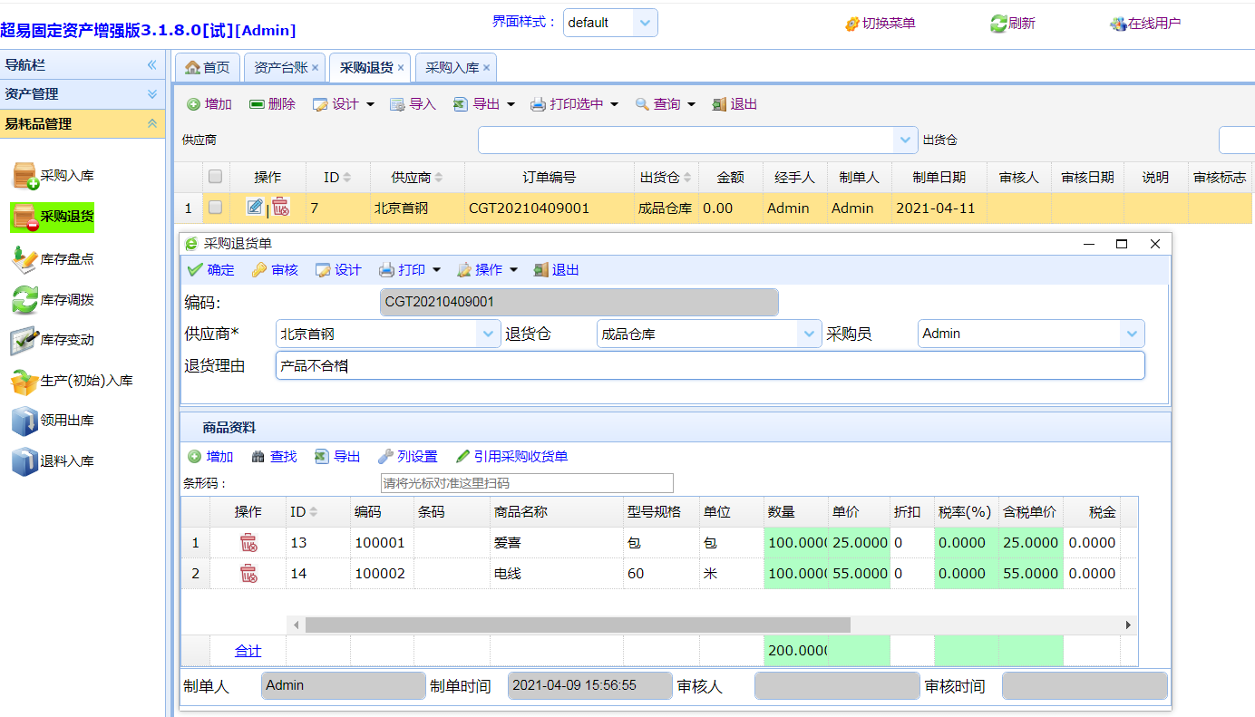Viewport: 1255px width, 717px height.
Task: Toggle the select-all checkbox in table header
Action: pos(215,177)
